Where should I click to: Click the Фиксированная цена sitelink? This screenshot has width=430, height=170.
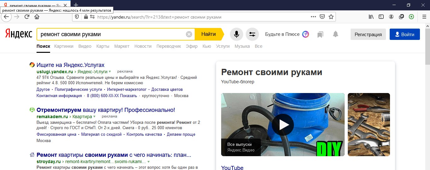(56, 134)
